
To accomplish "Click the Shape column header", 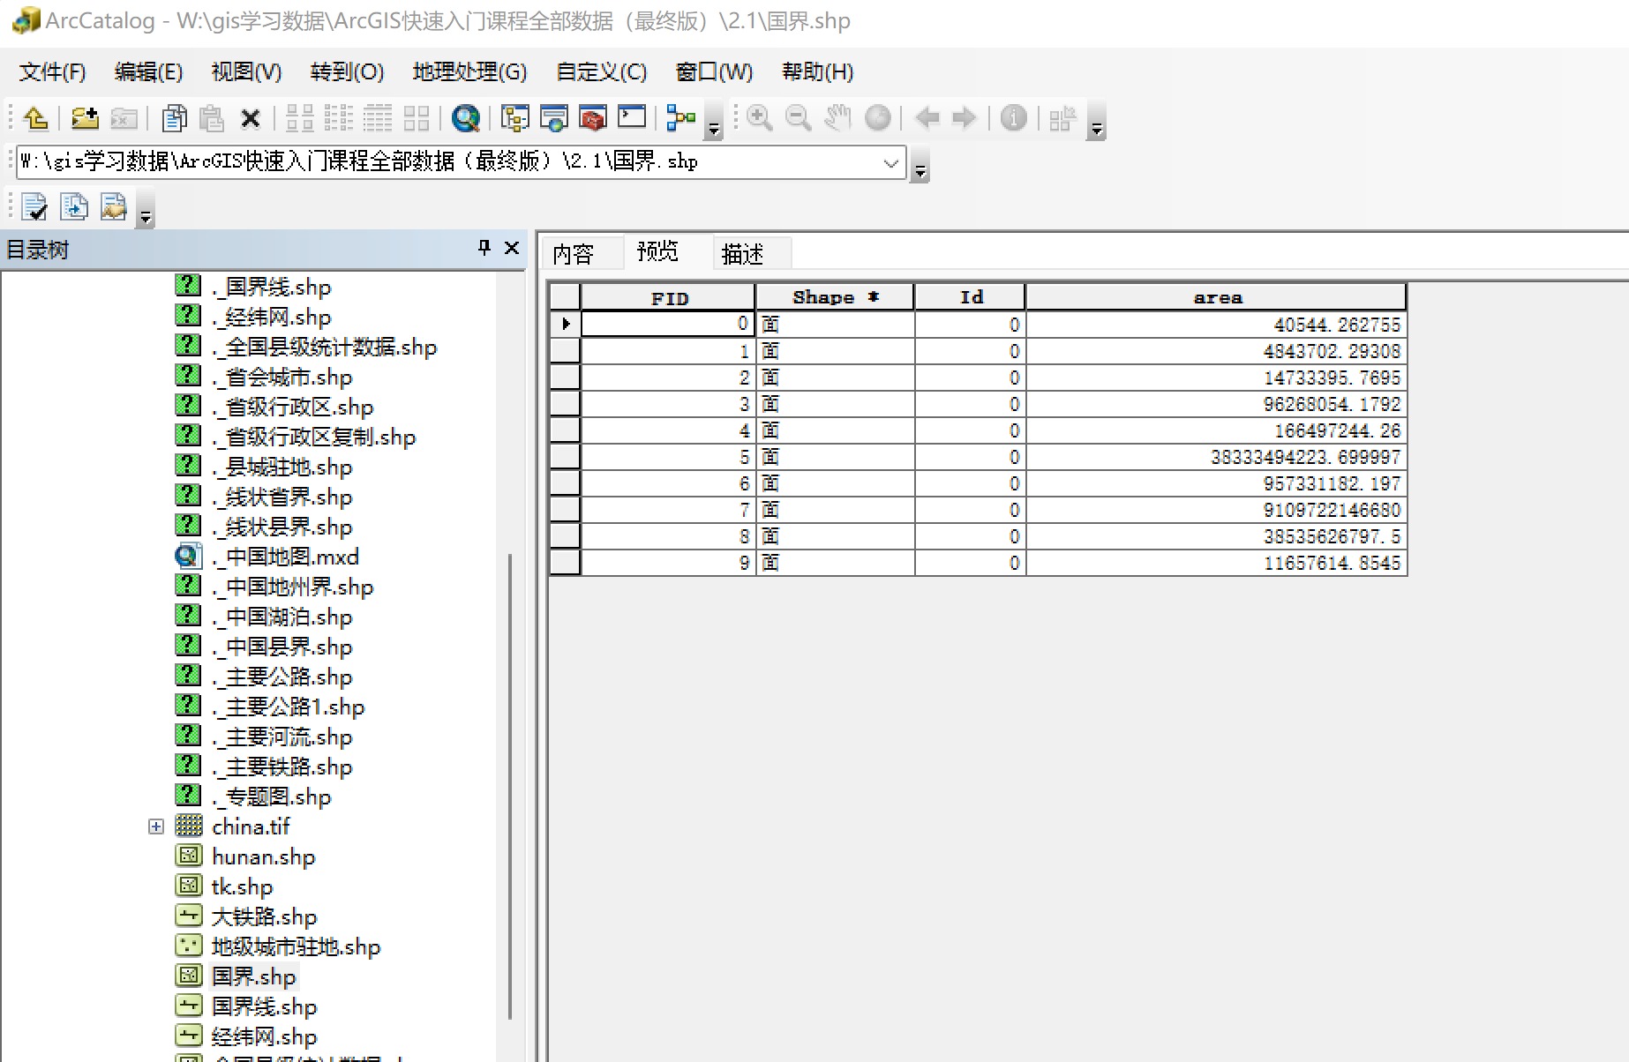I will (835, 297).
